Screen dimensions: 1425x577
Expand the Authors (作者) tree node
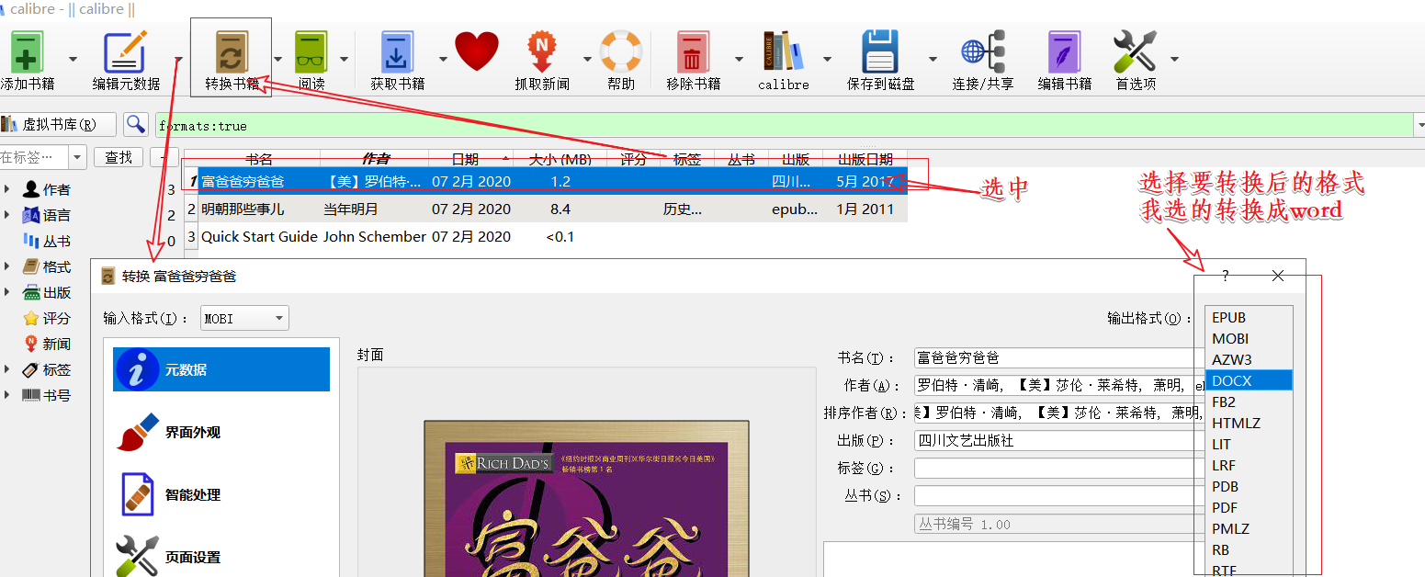tap(8, 189)
